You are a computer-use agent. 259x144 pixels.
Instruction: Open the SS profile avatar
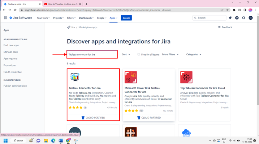point(251,18)
